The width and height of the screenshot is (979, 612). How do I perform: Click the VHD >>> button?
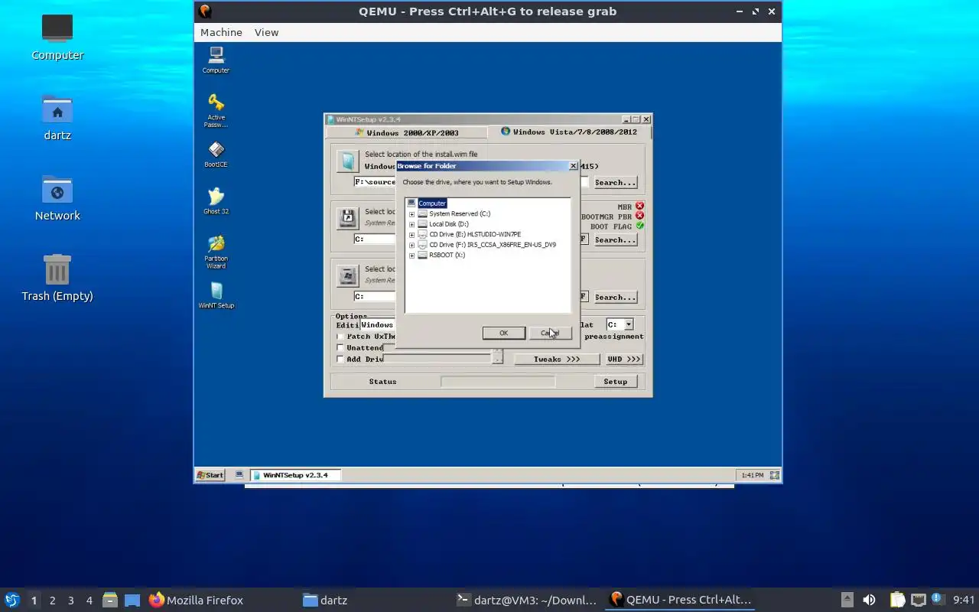[x=623, y=360]
